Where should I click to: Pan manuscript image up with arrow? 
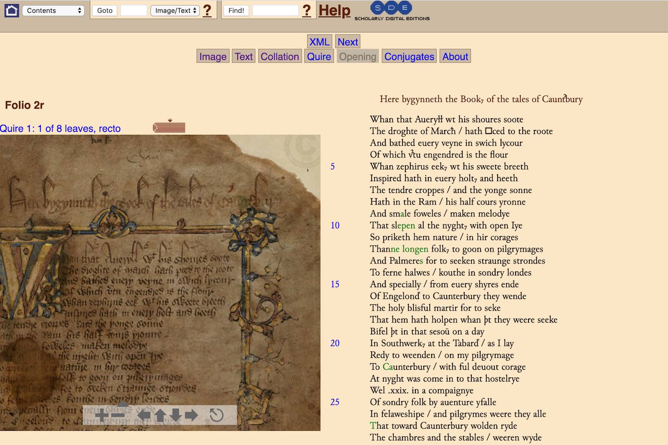click(160, 415)
